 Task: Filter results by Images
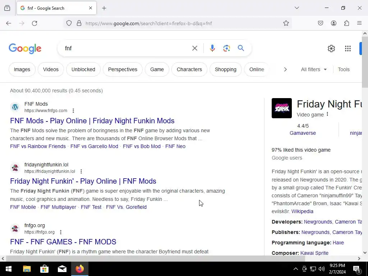(x=22, y=69)
